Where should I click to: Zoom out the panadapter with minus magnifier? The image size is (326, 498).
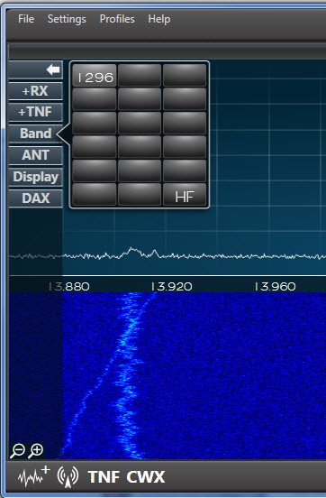17,451
